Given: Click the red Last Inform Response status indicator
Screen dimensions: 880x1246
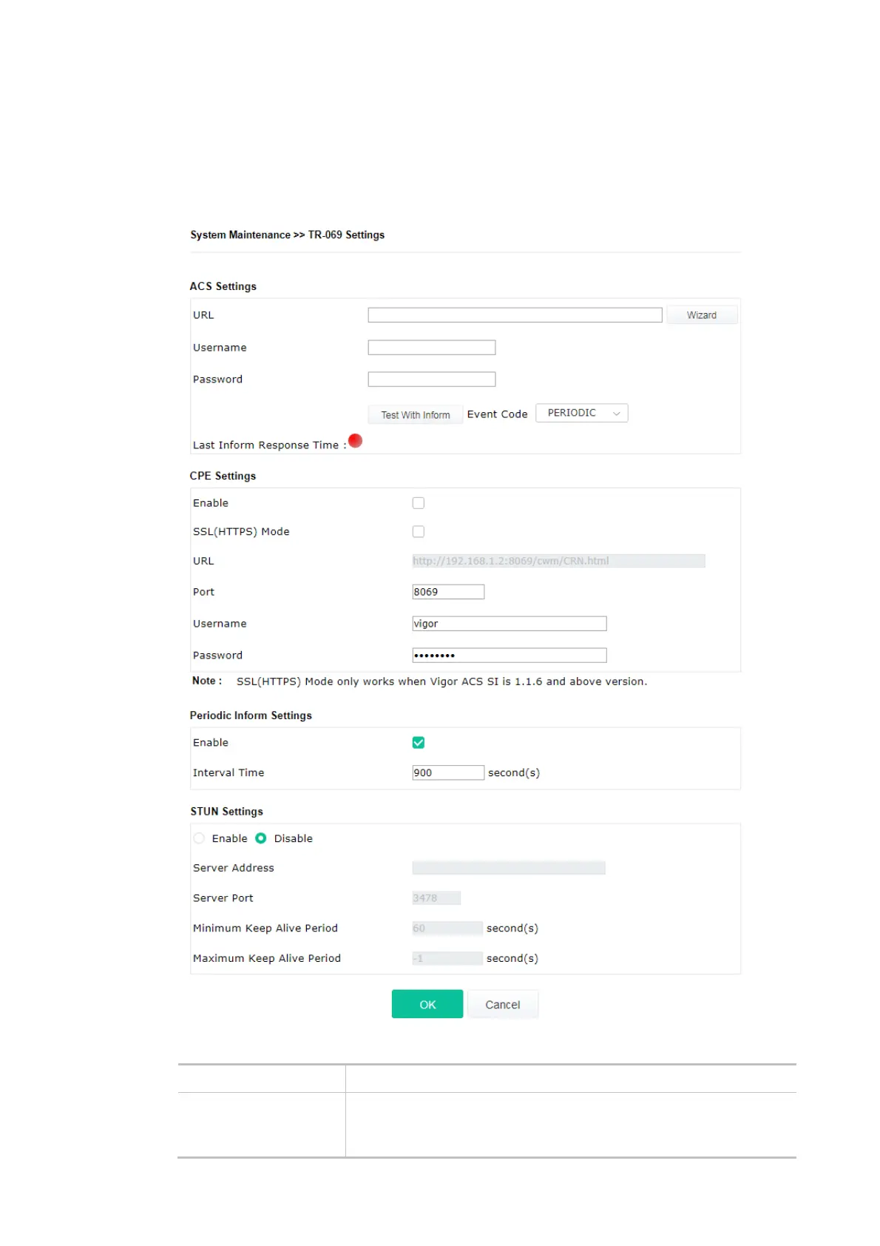Looking at the screenshot, I should (x=355, y=441).
